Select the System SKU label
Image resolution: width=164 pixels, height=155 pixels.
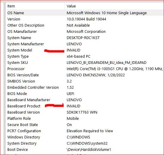pos(17,63)
